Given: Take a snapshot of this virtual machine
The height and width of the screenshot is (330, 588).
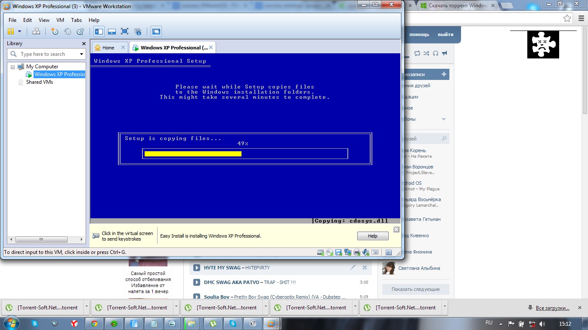Looking at the screenshot, I should point(54,31).
